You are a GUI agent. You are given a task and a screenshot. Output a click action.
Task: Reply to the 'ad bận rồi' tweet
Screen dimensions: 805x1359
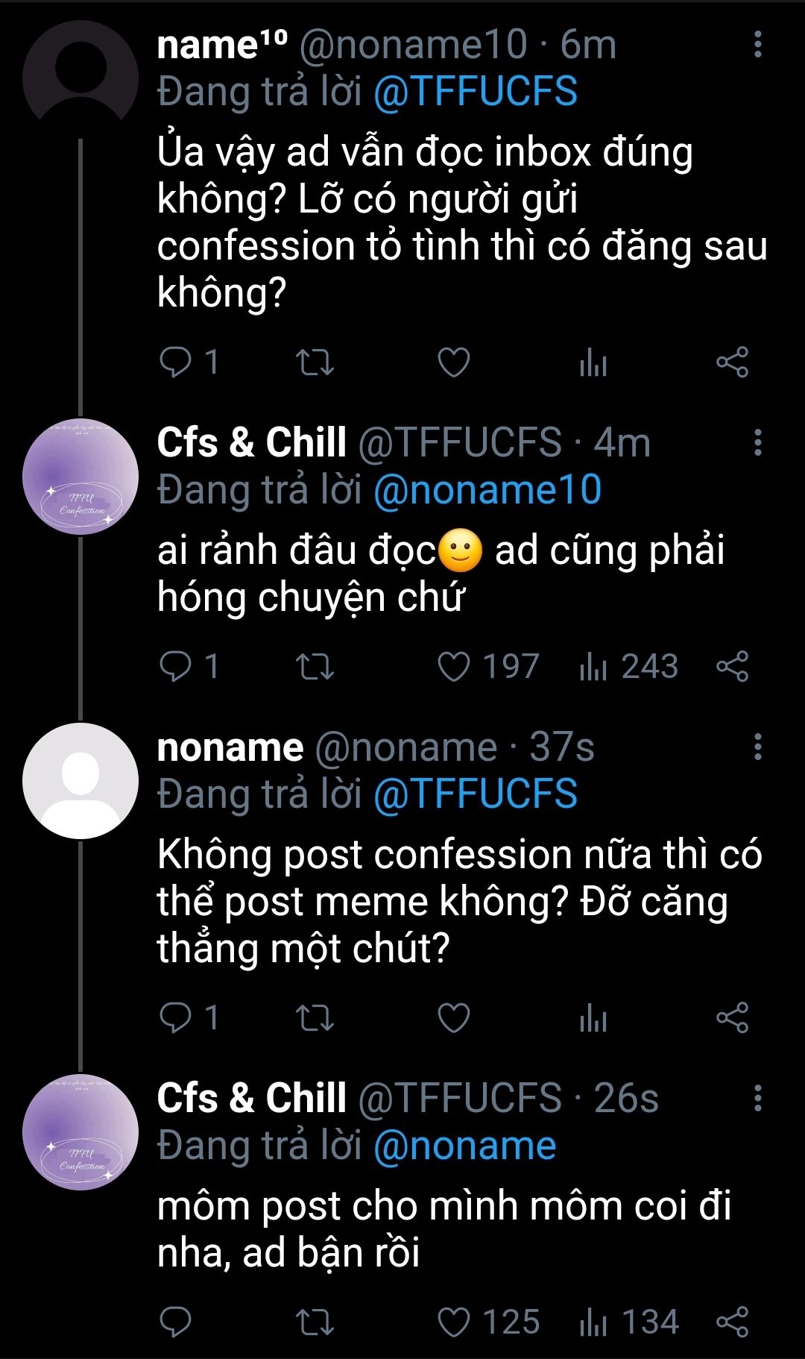click(176, 1322)
